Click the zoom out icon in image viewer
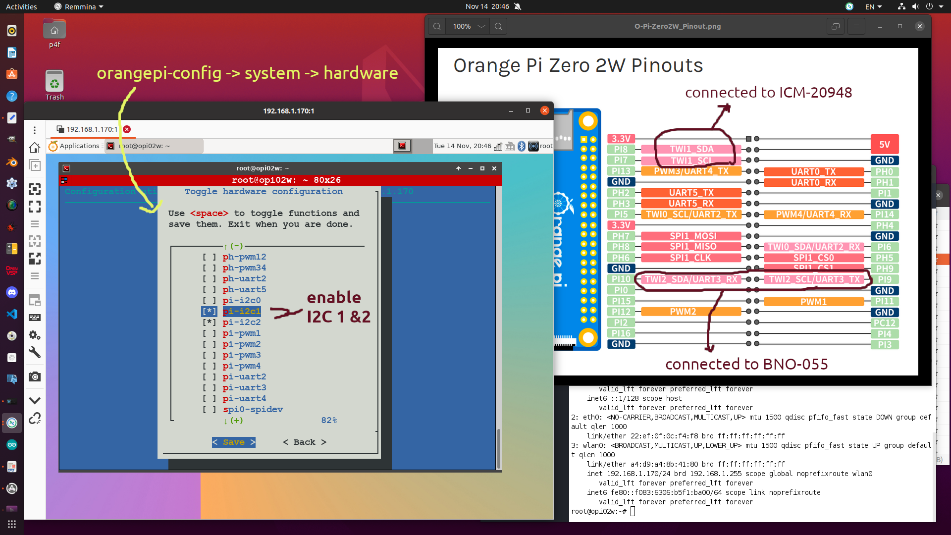Viewport: 951px width, 535px height. tap(437, 26)
